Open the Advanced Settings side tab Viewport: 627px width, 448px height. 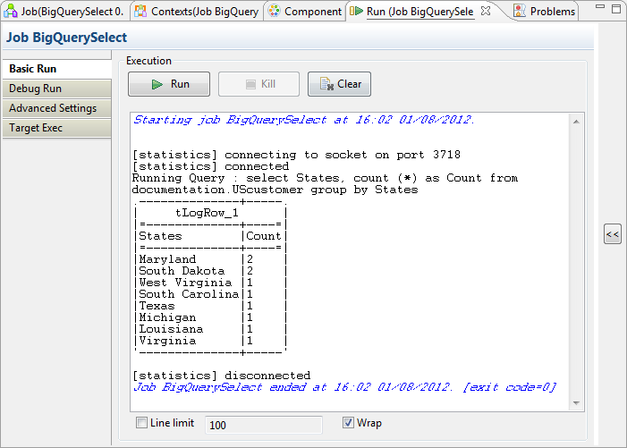coord(56,108)
